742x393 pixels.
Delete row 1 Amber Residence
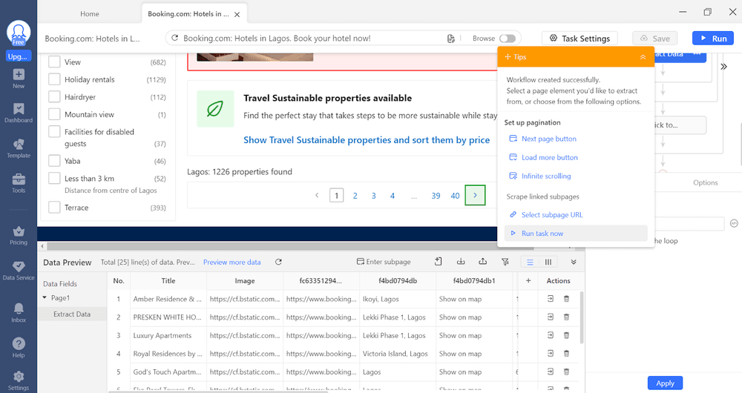tap(566, 299)
